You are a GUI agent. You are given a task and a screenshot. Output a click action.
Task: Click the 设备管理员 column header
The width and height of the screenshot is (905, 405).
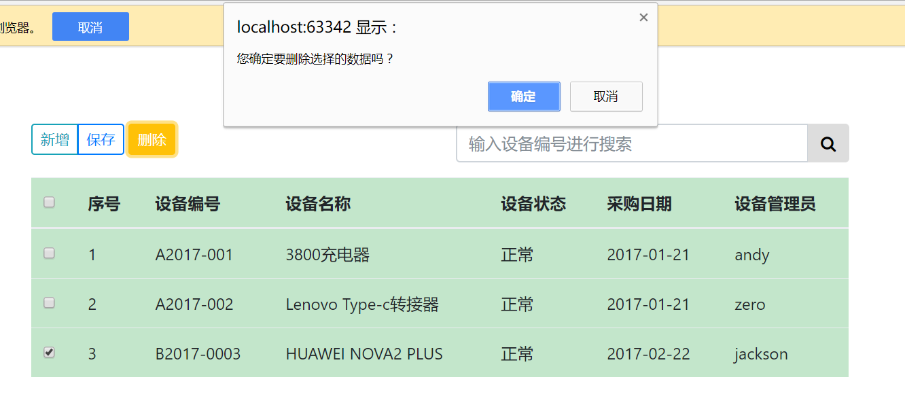click(775, 204)
